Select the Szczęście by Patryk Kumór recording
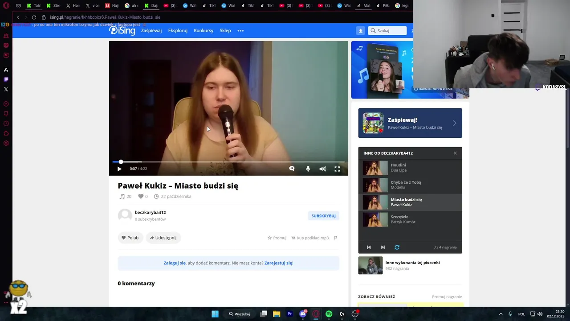This screenshot has height=321, width=570. (x=410, y=219)
